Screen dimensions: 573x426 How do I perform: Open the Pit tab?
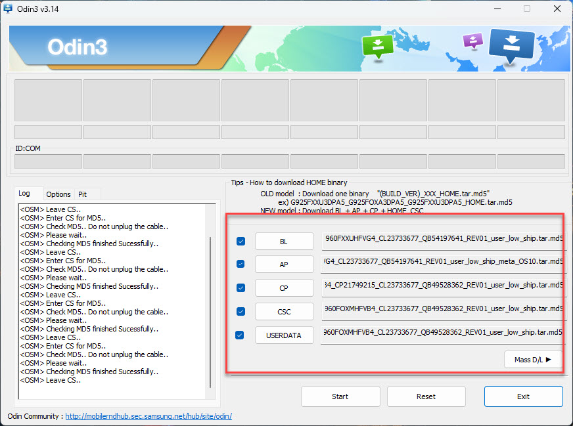tap(82, 194)
